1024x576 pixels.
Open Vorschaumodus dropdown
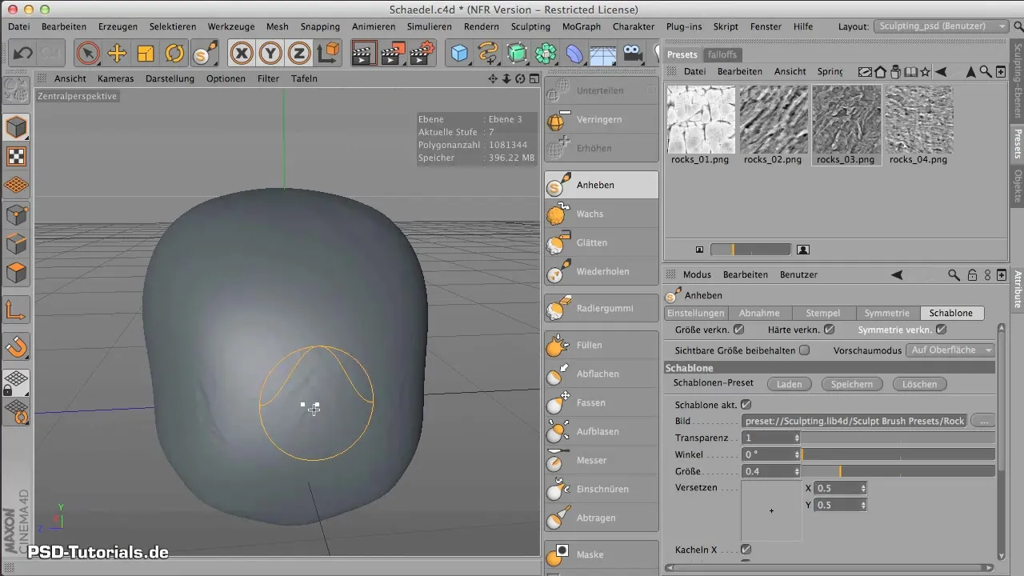tap(950, 350)
